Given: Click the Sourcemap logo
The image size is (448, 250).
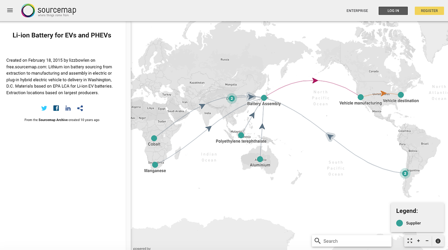Looking at the screenshot, I should click(x=49, y=10).
